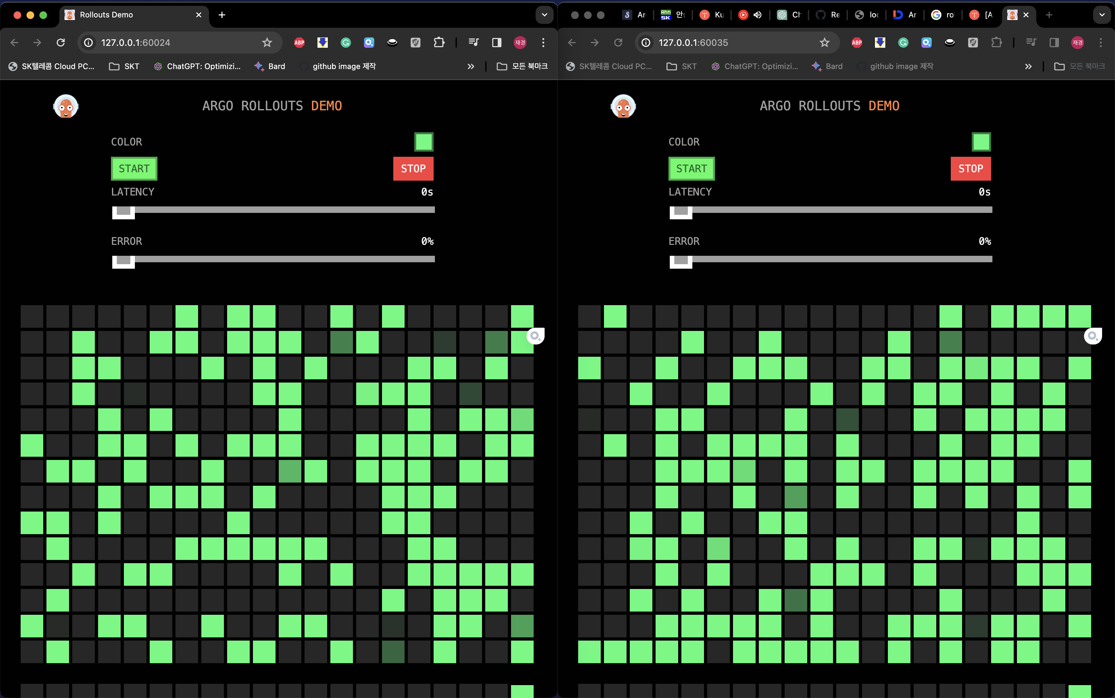The width and height of the screenshot is (1115, 698).
Task: Go back in right window
Action: [572, 43]
